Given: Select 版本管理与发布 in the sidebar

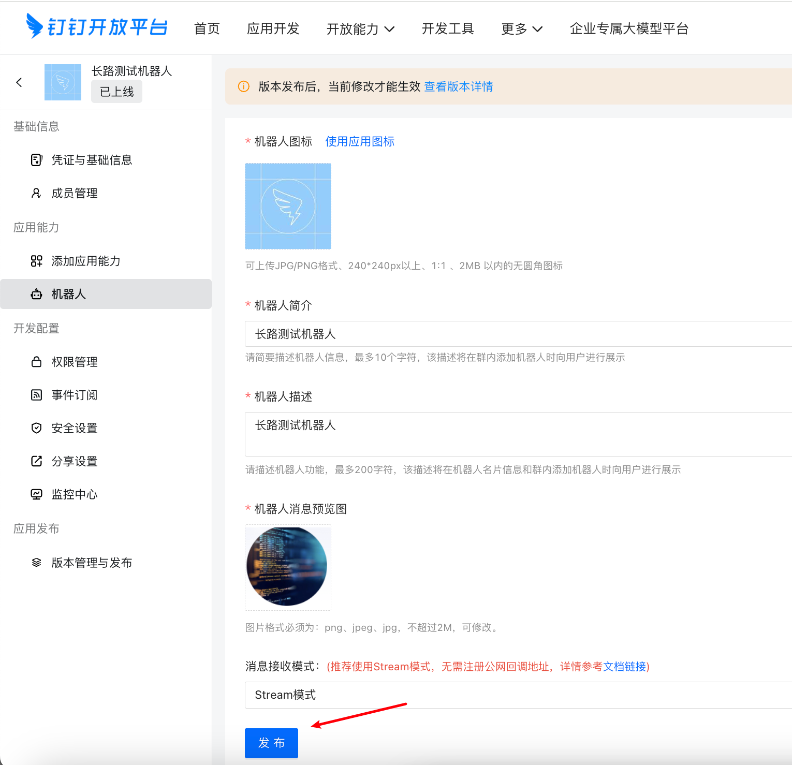Looking at the screenshot, I should click(106, 563).
